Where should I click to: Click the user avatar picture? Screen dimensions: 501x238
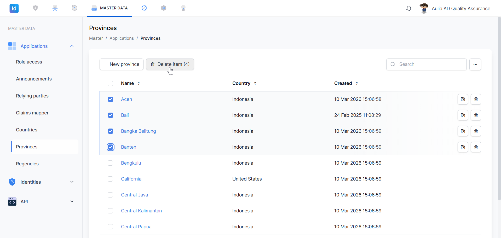tap(424, 8)
